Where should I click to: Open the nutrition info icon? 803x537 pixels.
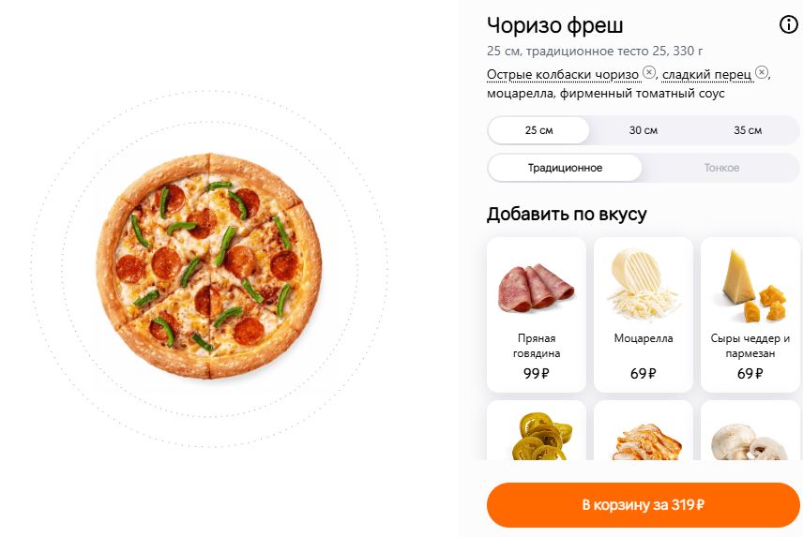[x=789, y=24]
